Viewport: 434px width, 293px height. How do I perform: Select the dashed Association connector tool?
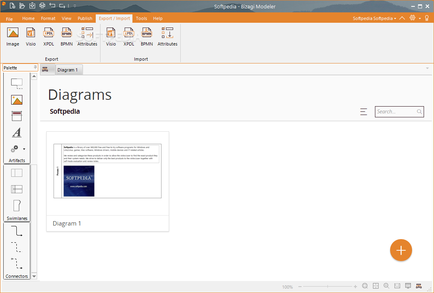[17, 247]
